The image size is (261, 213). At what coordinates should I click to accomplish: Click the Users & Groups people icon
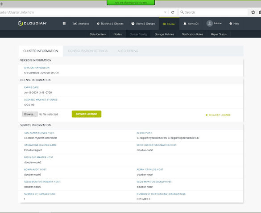(x=133, y=24)
